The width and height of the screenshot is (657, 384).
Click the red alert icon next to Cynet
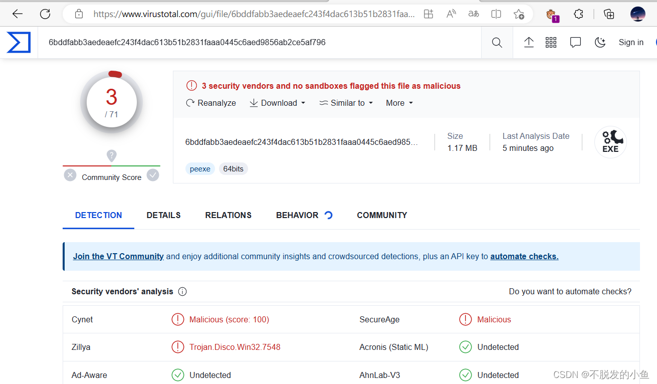[178, 319]
